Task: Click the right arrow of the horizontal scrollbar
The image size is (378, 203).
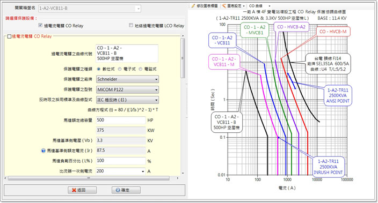Action: click(178, 178)
